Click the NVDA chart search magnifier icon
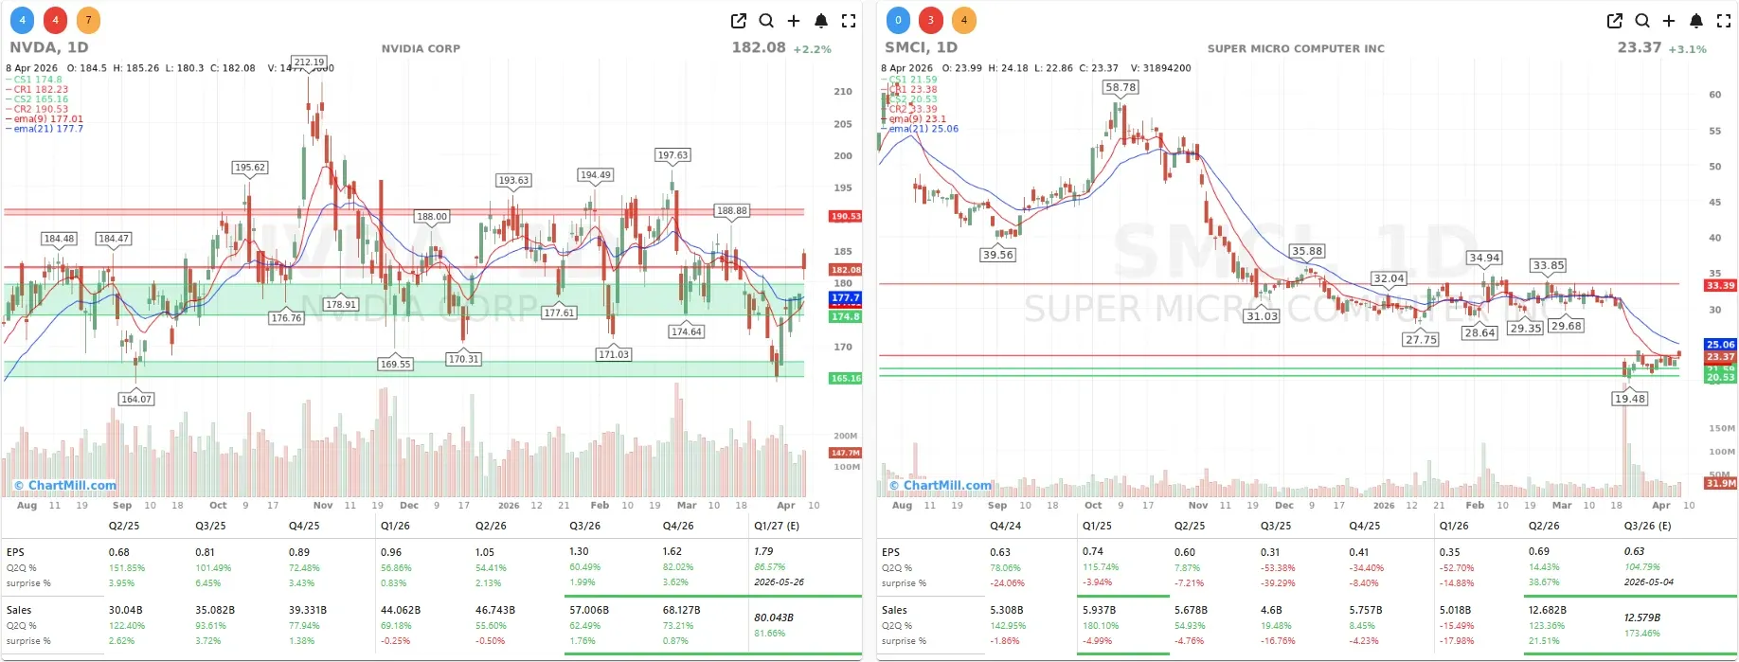Viewport: 1739px width, 662px height. 766,21
